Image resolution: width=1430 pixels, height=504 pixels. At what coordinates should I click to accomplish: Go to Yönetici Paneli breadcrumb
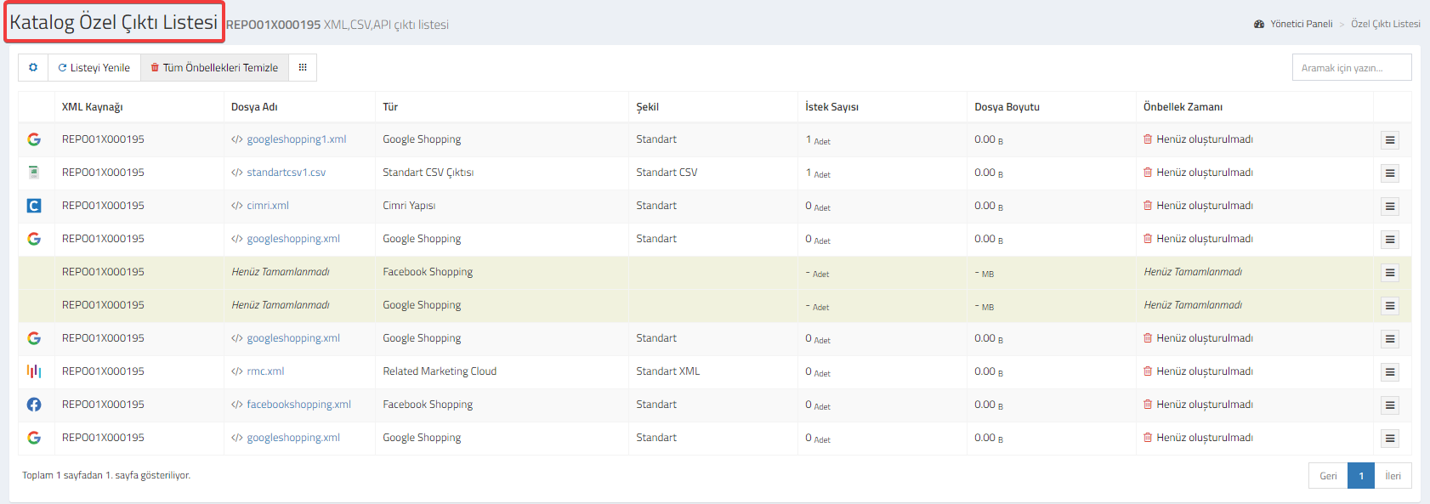pyautogui.click(x=1301, y=24)
